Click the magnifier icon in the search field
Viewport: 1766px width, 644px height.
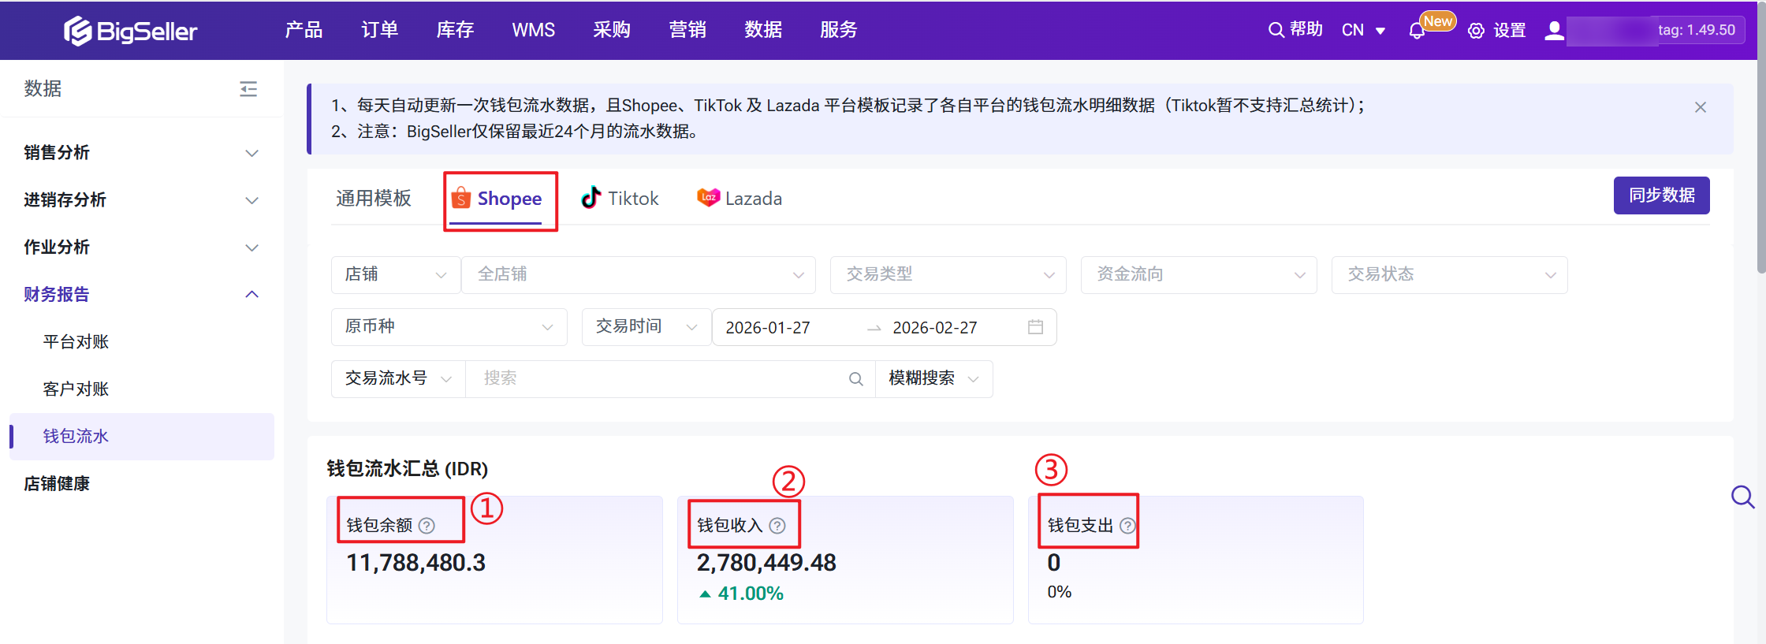(855, 379)
